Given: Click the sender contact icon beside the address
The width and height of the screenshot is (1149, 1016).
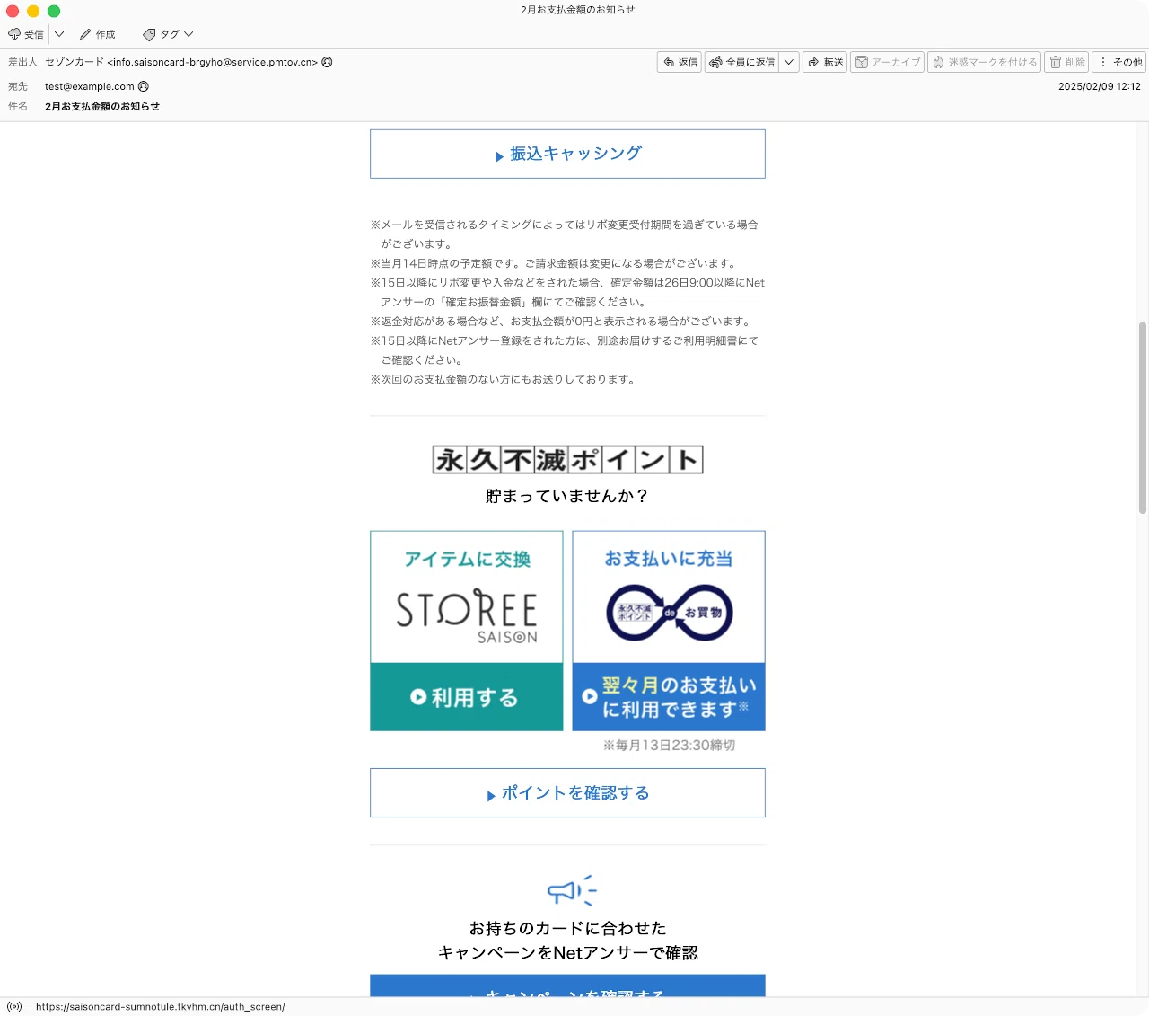Looking at the screenshot, I should 327,62.
